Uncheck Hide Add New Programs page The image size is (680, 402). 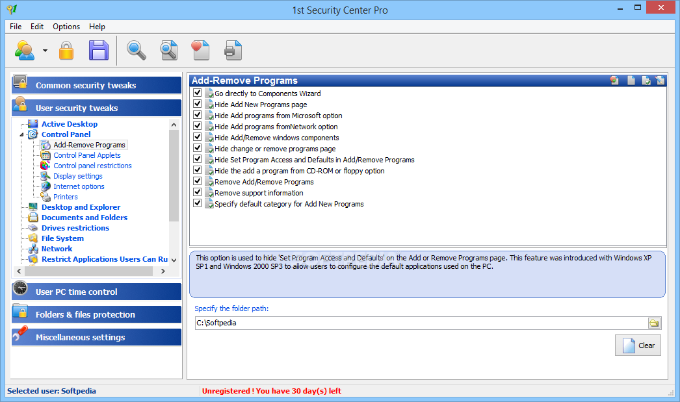(198, 104)
